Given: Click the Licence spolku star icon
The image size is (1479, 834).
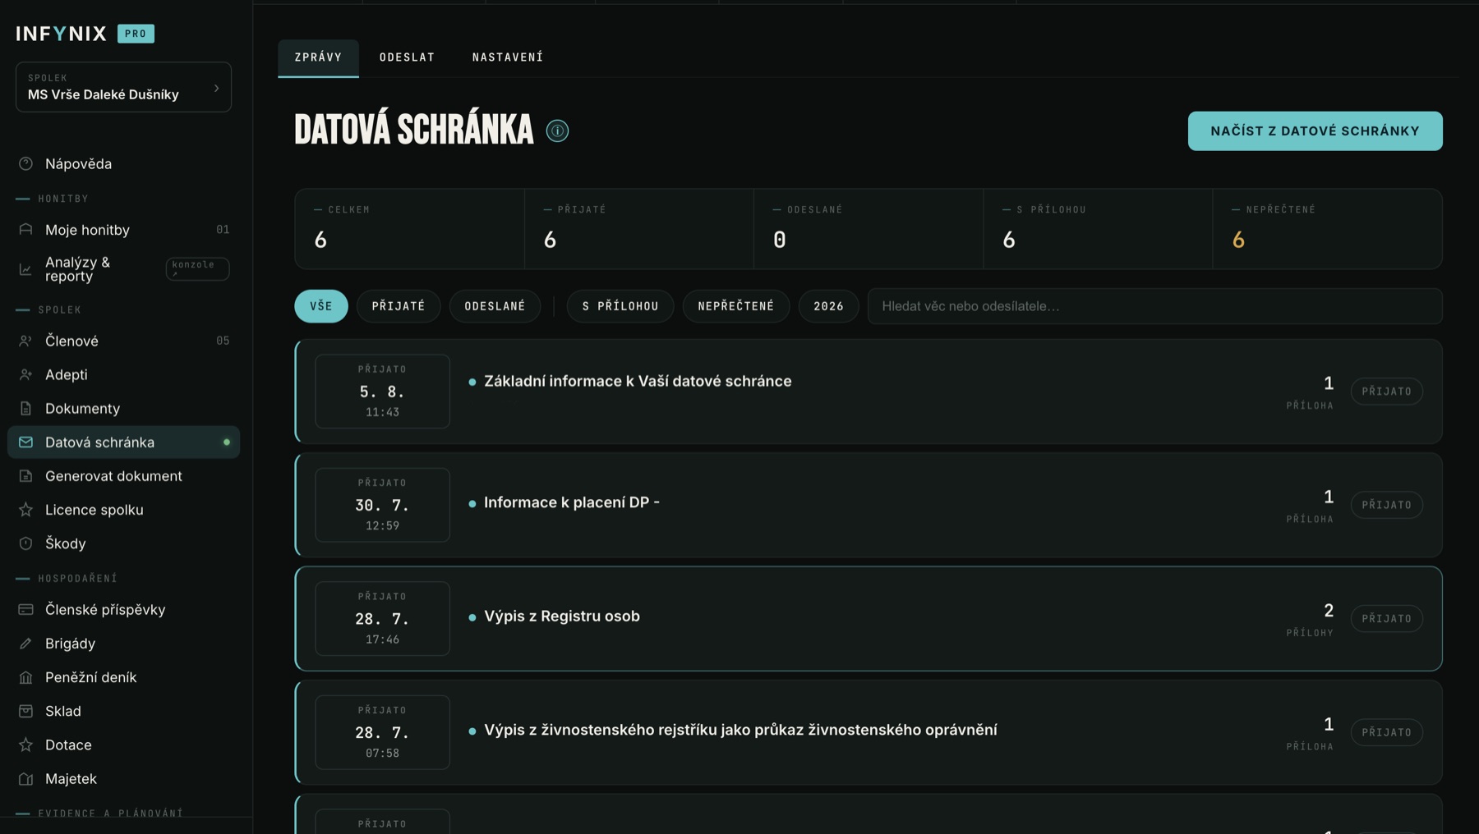Looking at the screenshot, I should [x=25, y=510].
